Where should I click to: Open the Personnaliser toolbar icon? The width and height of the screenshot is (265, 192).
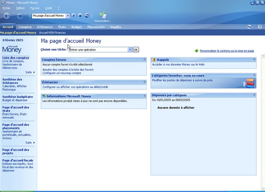point(103,17)
